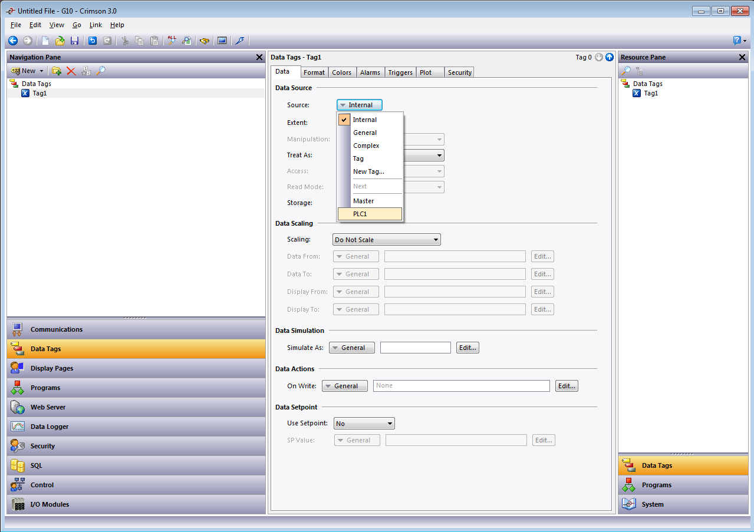Switch to the Format tab

coord(314,72)
